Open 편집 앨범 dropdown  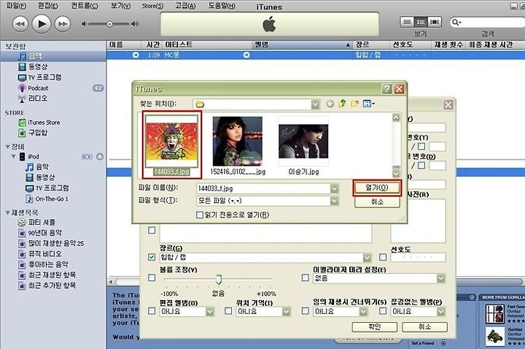click(209, 312)
